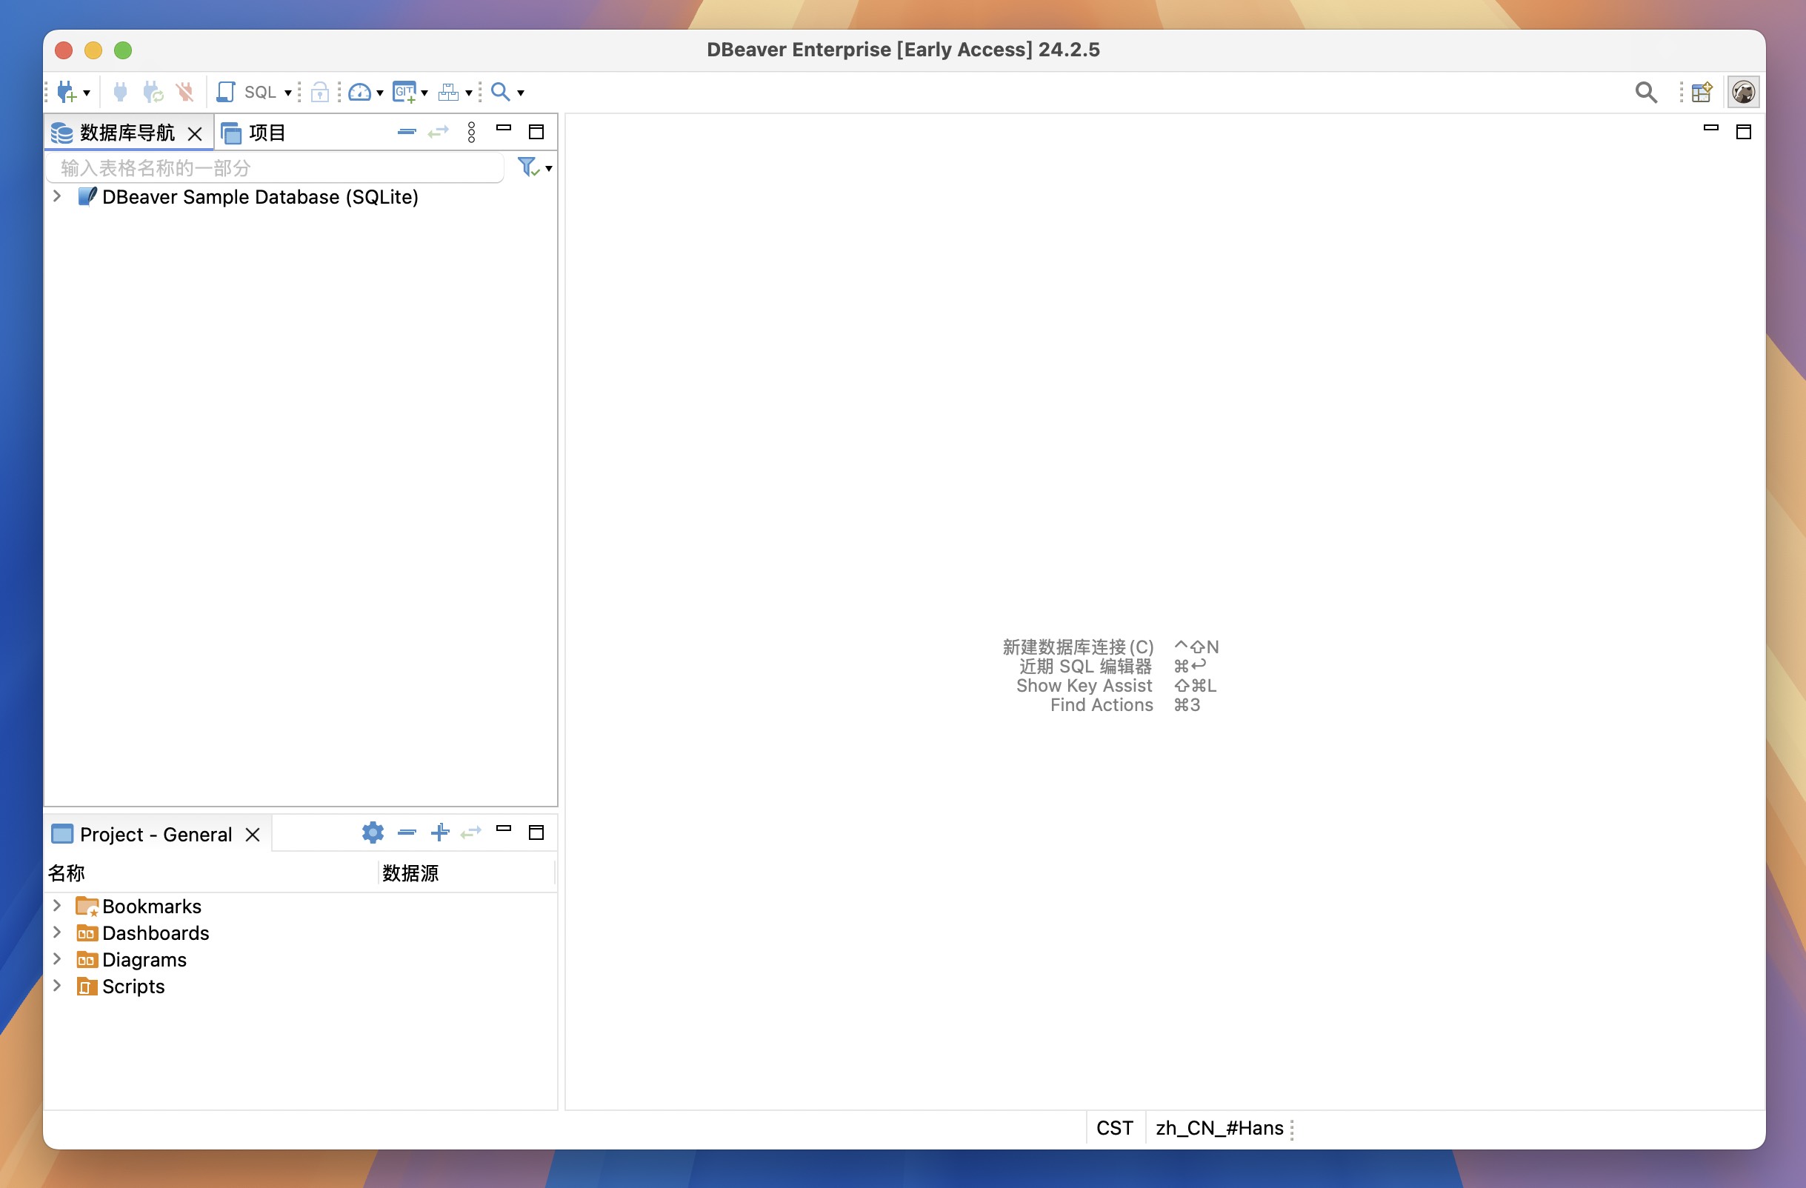This screenshot has height=1188, width=1806.
Task: Toggle Link with Editor in Project panel
Action: tap(471, 832)
